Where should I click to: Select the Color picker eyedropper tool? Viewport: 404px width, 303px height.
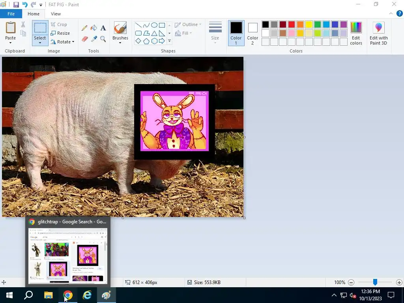[94, 39]
